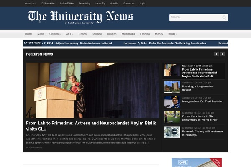Open Forecast: Cloudy with a chance of hacking

click(x=202, y=133)
